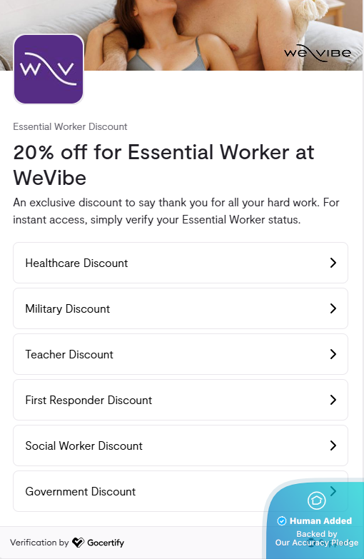Expand Military Discount chevron arrow
Screen dimensions: 364x559
(x=333, y=308)
